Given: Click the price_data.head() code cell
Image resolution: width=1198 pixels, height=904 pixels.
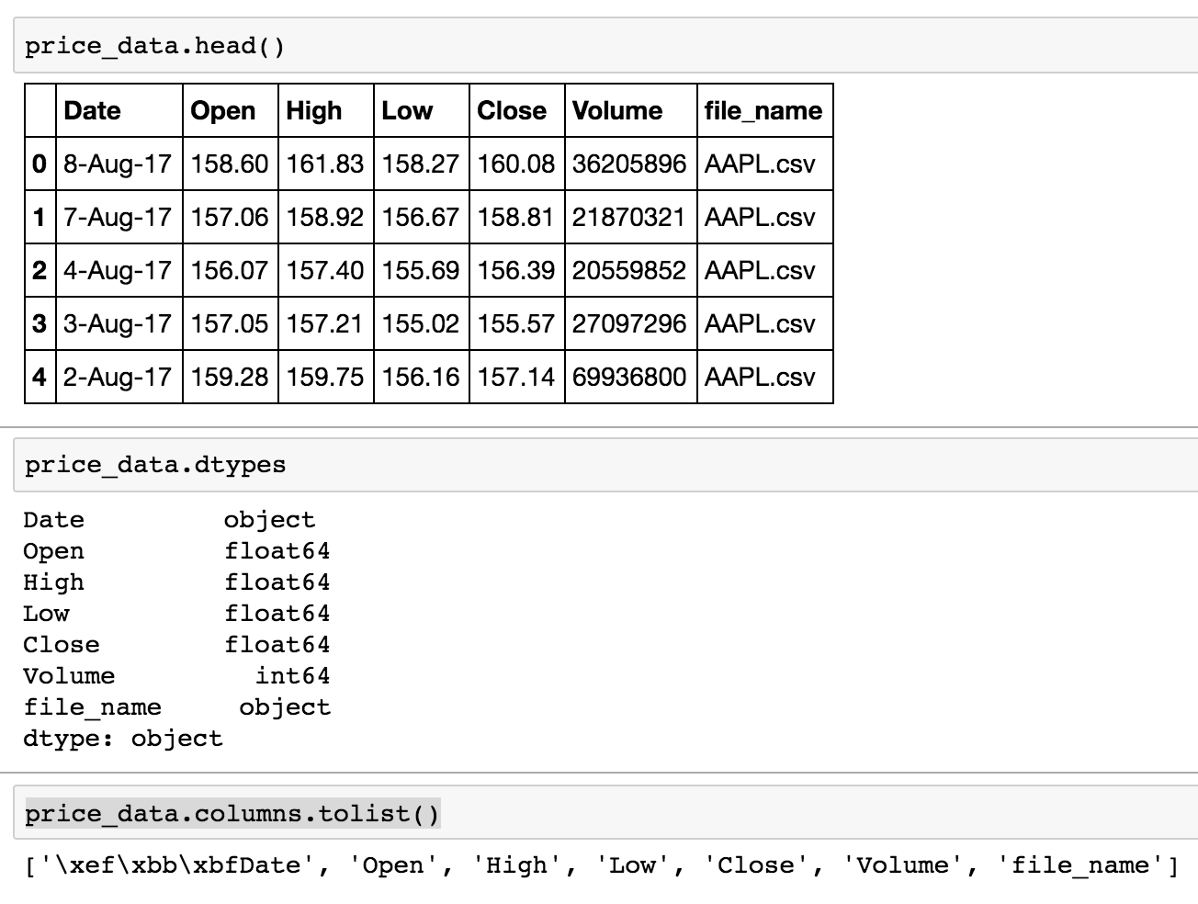Looking at the screenshot, I should coord(154,46).
